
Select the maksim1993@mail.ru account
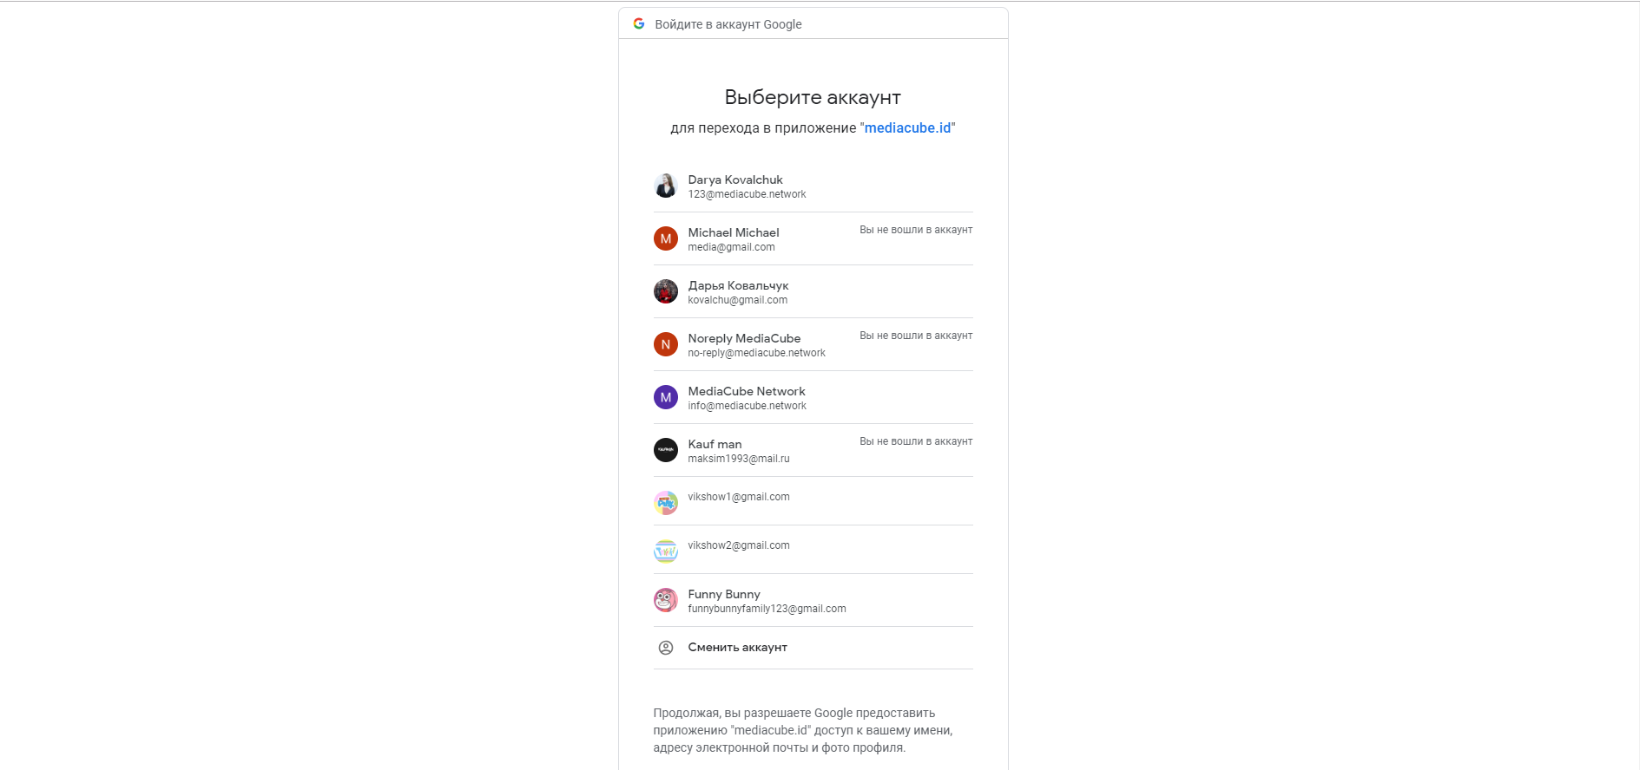click(813, 451)
